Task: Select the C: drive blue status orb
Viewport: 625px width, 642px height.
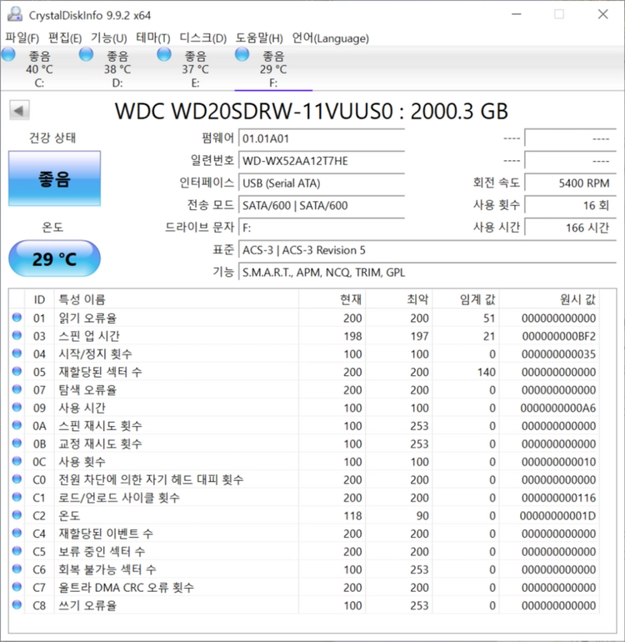Action: pyautogui.click(x=8, y=54)
